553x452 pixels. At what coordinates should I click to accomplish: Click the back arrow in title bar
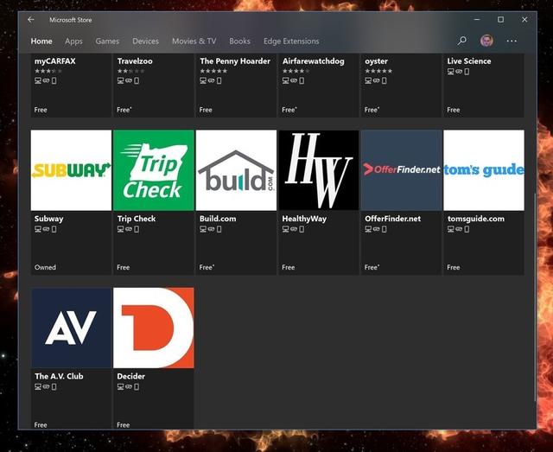click(31, 20)
